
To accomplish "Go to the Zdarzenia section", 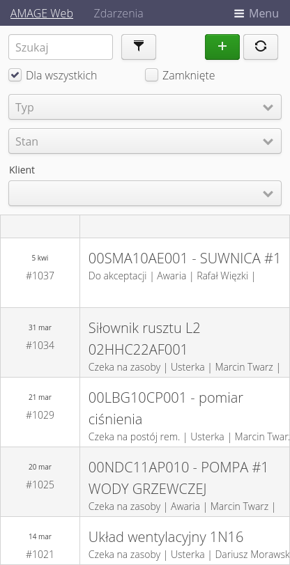I will [119, 13].
